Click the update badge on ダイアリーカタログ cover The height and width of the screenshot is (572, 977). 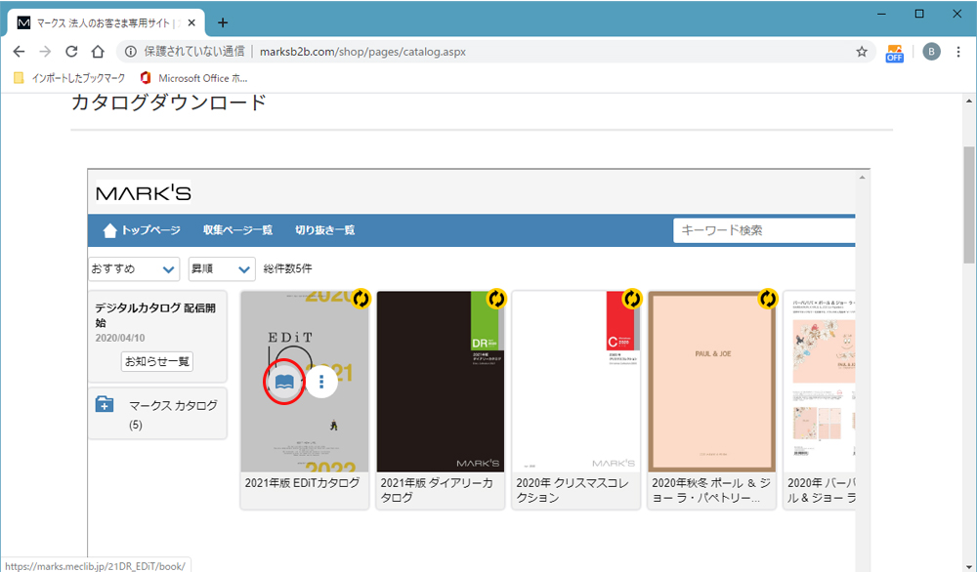496,299
